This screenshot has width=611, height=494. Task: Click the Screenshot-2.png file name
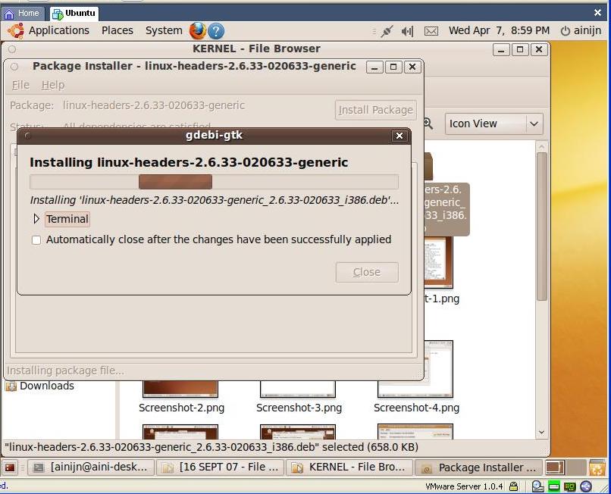coord(182,408)
